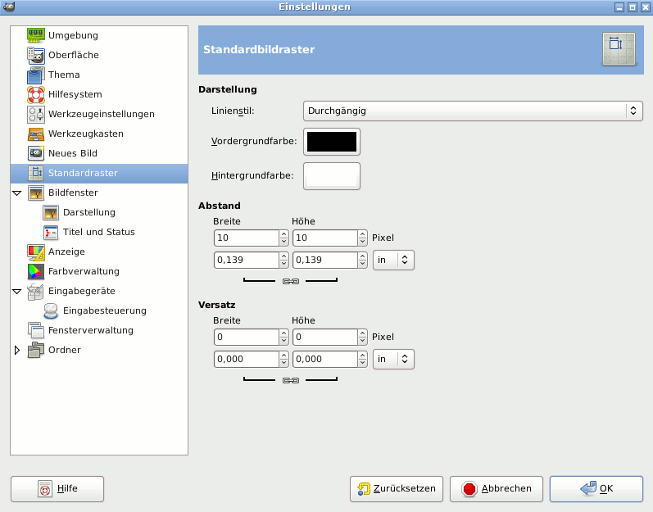Click the Versatz Höhe inches field
Image resolution: width=653 pixels, height=512 pixels.
click(x=324, y=359)
